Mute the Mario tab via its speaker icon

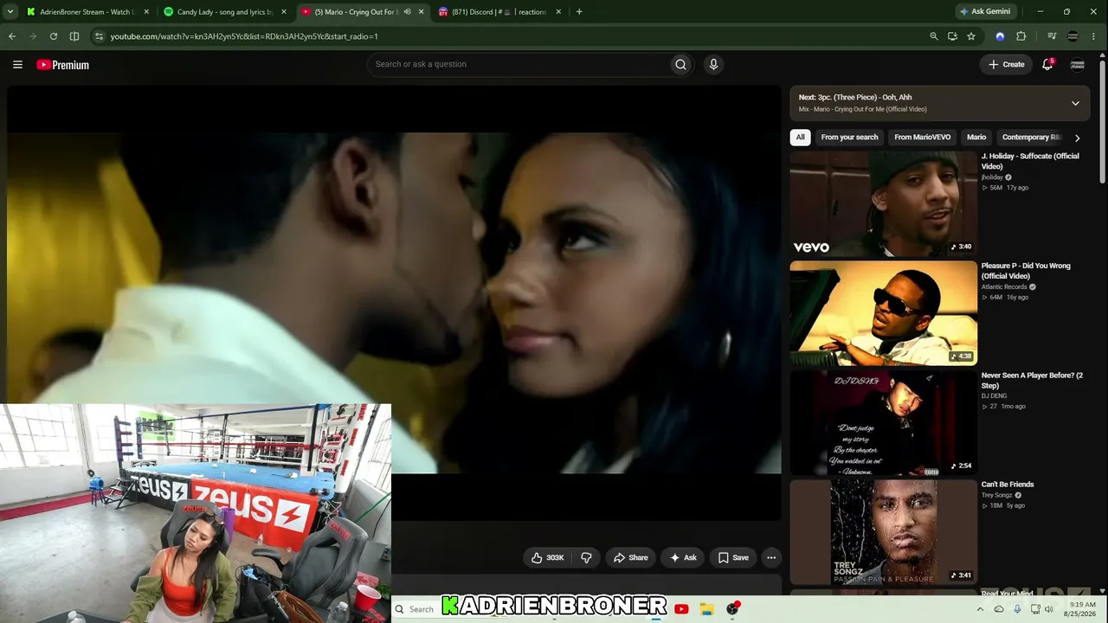pos(408,12)
